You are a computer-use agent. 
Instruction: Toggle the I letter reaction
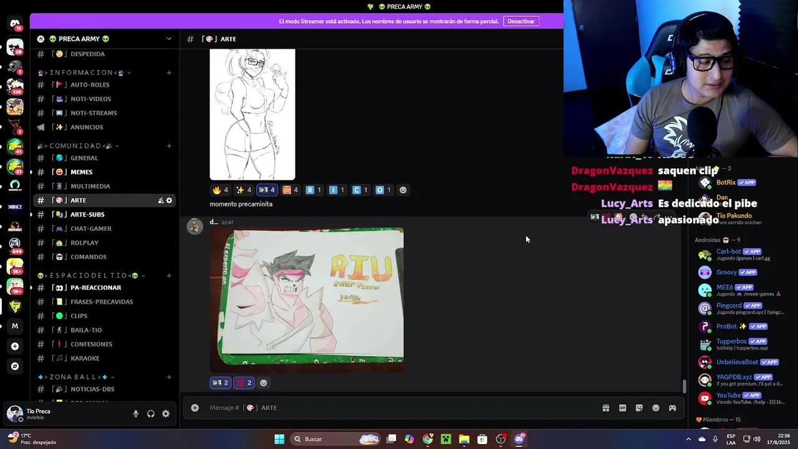tap(337, 190)
